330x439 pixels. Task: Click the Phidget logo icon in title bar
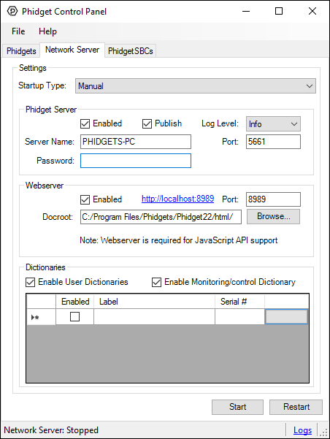12,12
